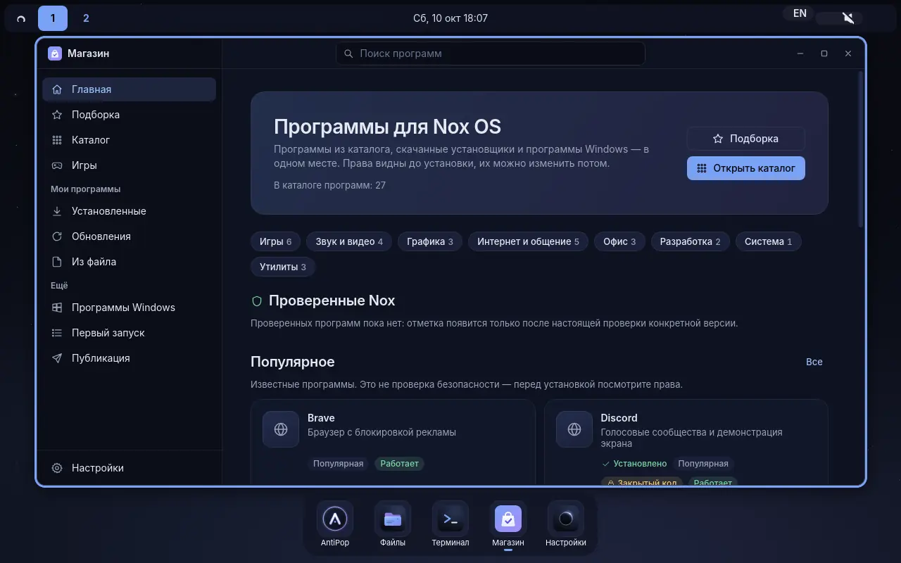This screenshot has height=563, width=901.
Task: Select Из файла option
Action: [x=129, y=262]
